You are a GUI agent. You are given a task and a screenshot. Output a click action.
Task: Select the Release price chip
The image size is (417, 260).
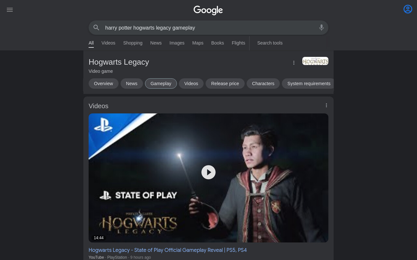[225, 84]
